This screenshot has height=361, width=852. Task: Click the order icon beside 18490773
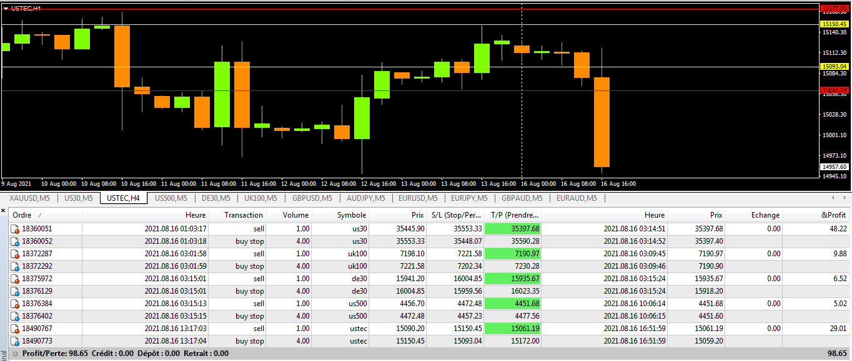pyautogui.click(x=14, y=341)
